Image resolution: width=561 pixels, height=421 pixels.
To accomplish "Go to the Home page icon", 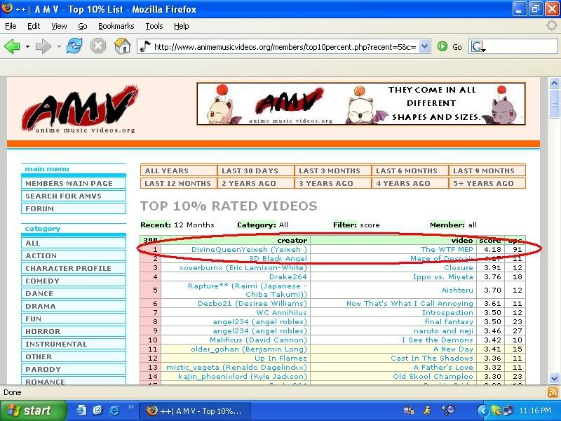I will coord(122,46).
